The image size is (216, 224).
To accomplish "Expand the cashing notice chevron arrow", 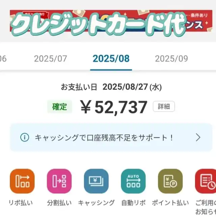I will point(198,137).
